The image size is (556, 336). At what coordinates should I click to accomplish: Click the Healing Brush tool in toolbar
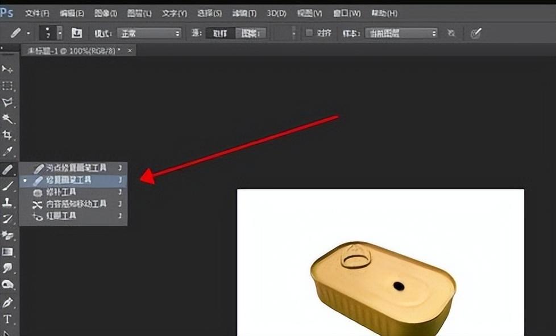pos(7,170)
